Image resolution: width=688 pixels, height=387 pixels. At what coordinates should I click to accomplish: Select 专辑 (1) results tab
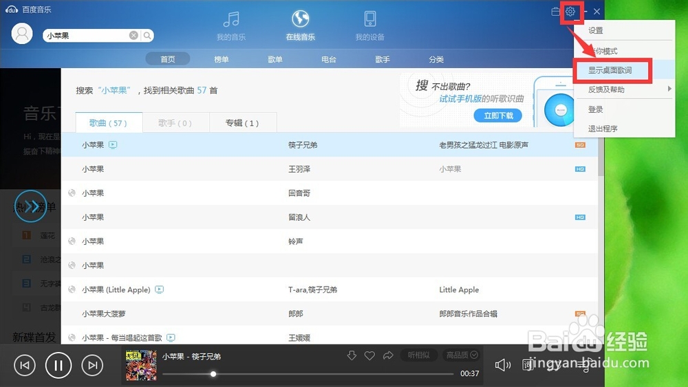coord(243,123)
